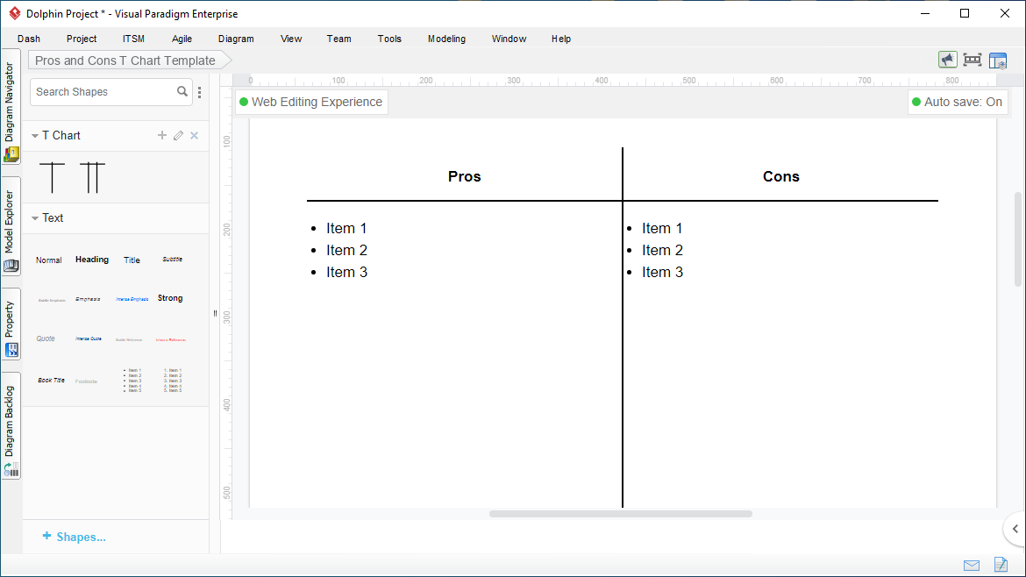Insert the Intense Quote text style
The width and height of the screenshot is (1026, 577).
[89, 338]
